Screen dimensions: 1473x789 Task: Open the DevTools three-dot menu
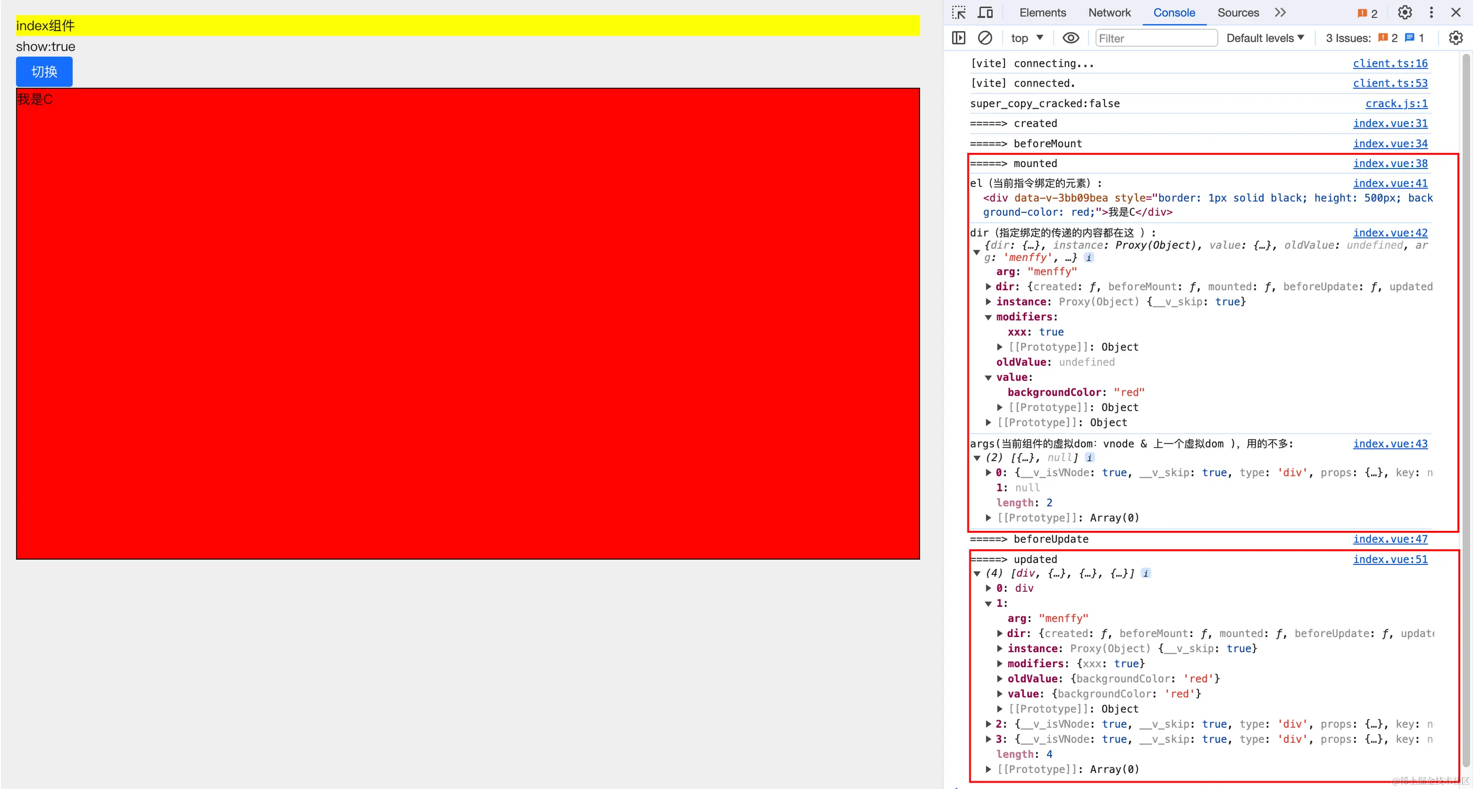[1431, 13]
